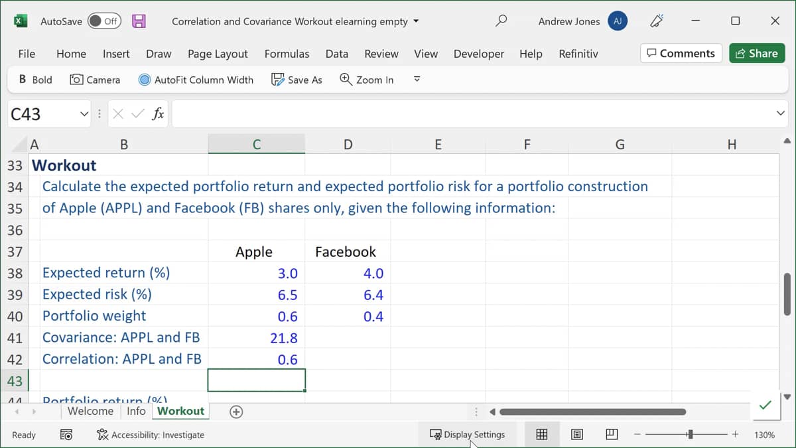Switch to the Info sheet tab
Image resolution: width=796 pixels, height=448 pixels.
click(x=136, y=411)
